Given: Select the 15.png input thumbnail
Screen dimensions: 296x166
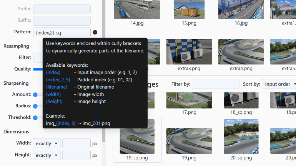Looking at the screenshot, I should pos(189,10).
